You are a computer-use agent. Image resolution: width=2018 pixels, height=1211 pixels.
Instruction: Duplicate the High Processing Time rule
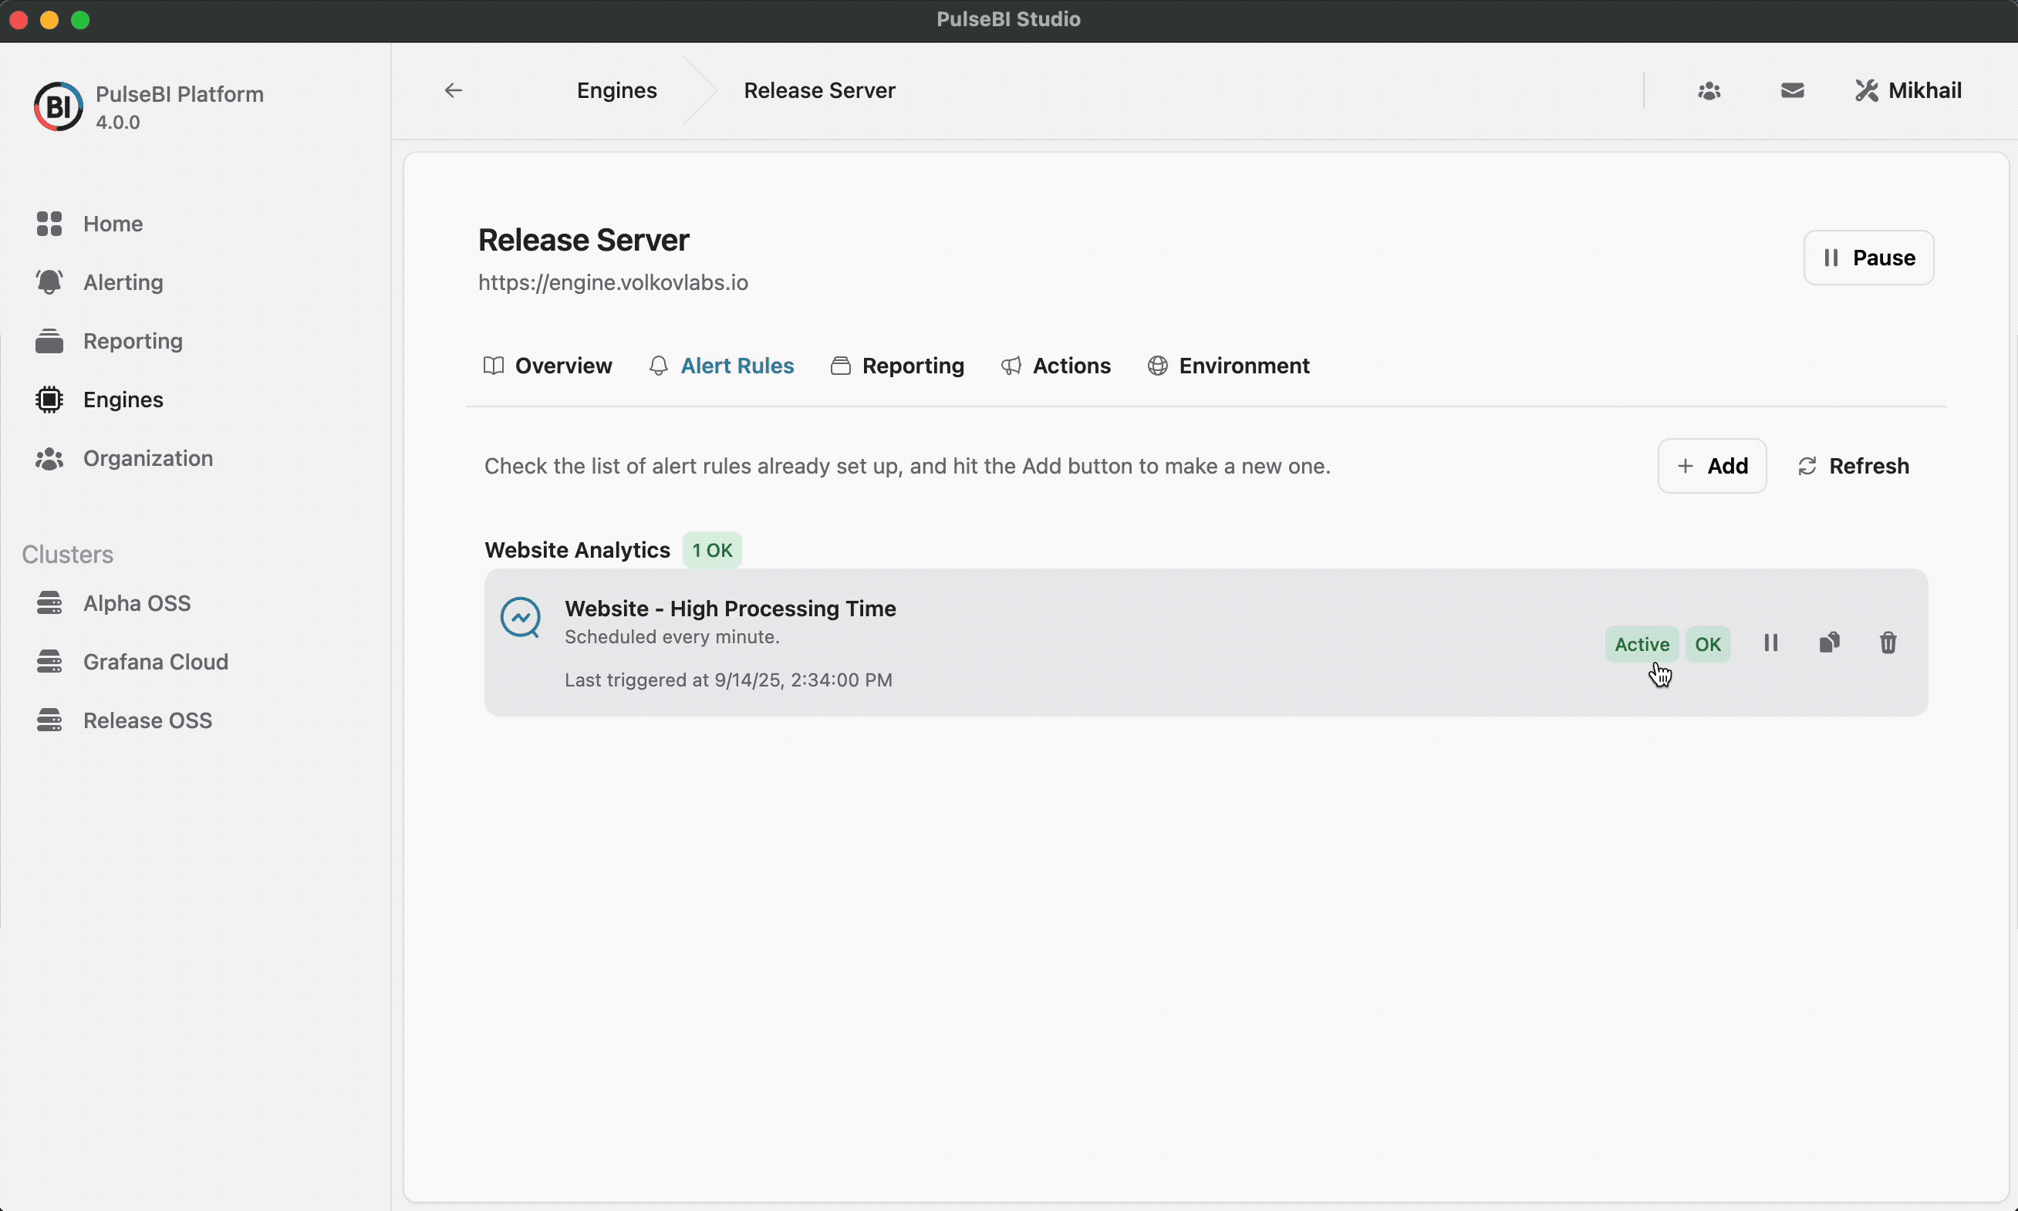pyautogui.click(x=1830, y=643)
